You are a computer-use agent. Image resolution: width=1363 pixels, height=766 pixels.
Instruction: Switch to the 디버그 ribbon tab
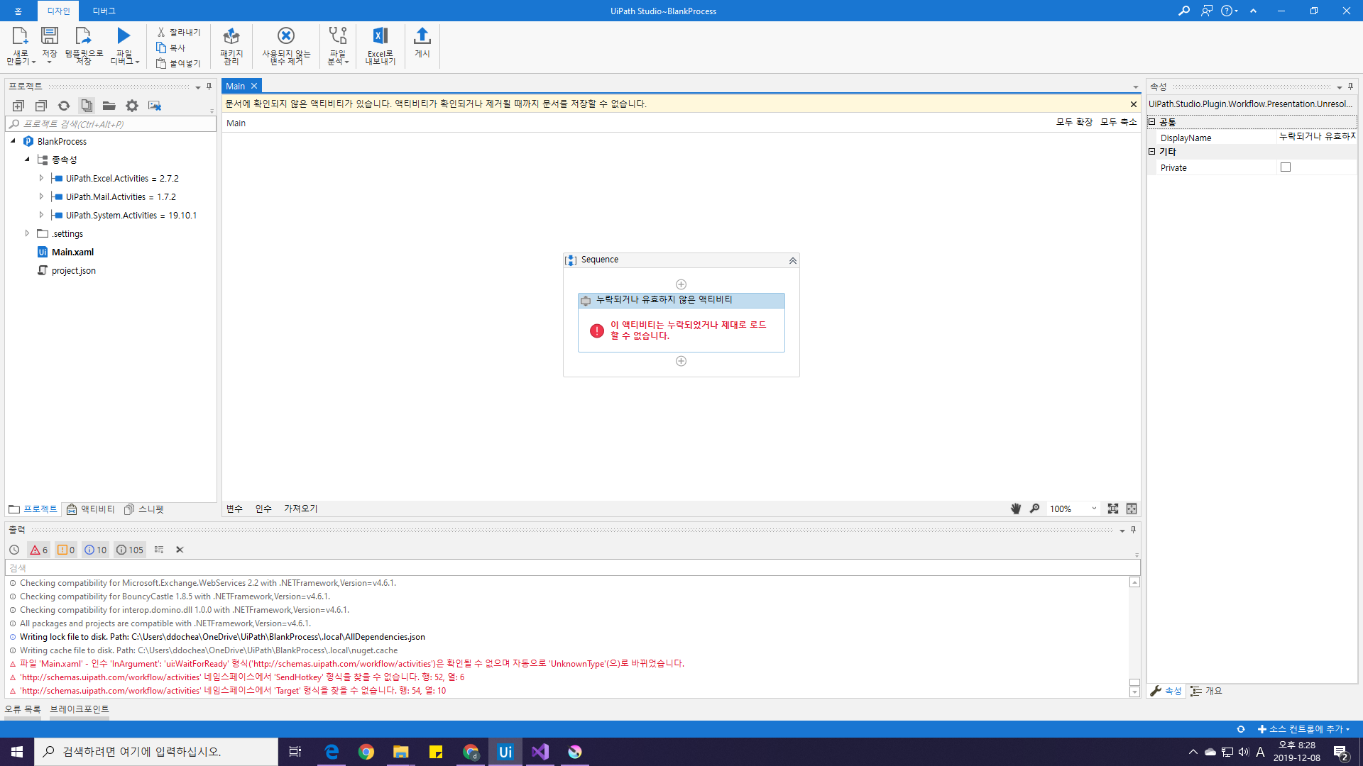pos(104,11)
